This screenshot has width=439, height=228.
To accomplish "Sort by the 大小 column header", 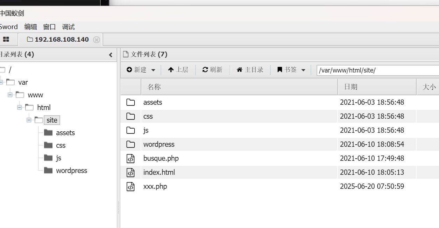I will click(x=428, y=87).
